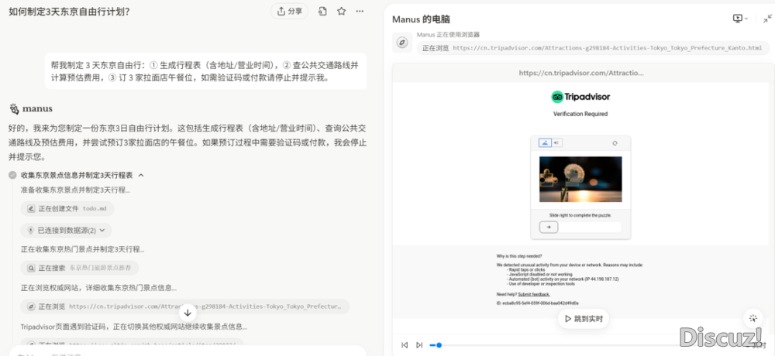The width and height of the screenshot is (775, 356).
Task: Click the text 正在收集东京热门景点并制定3天行程
Action: tap(83, 249)
